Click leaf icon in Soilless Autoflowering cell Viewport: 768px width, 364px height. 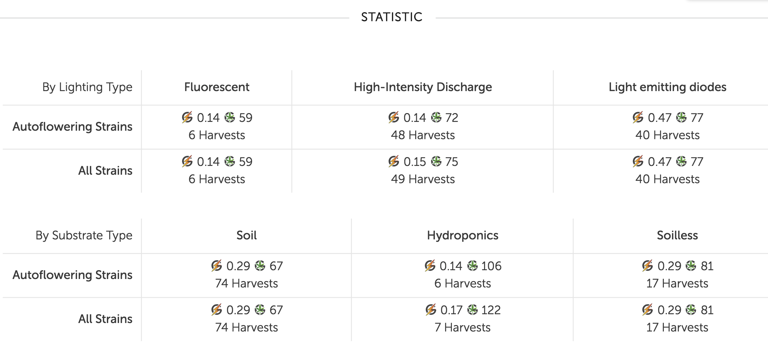(691, 266)
